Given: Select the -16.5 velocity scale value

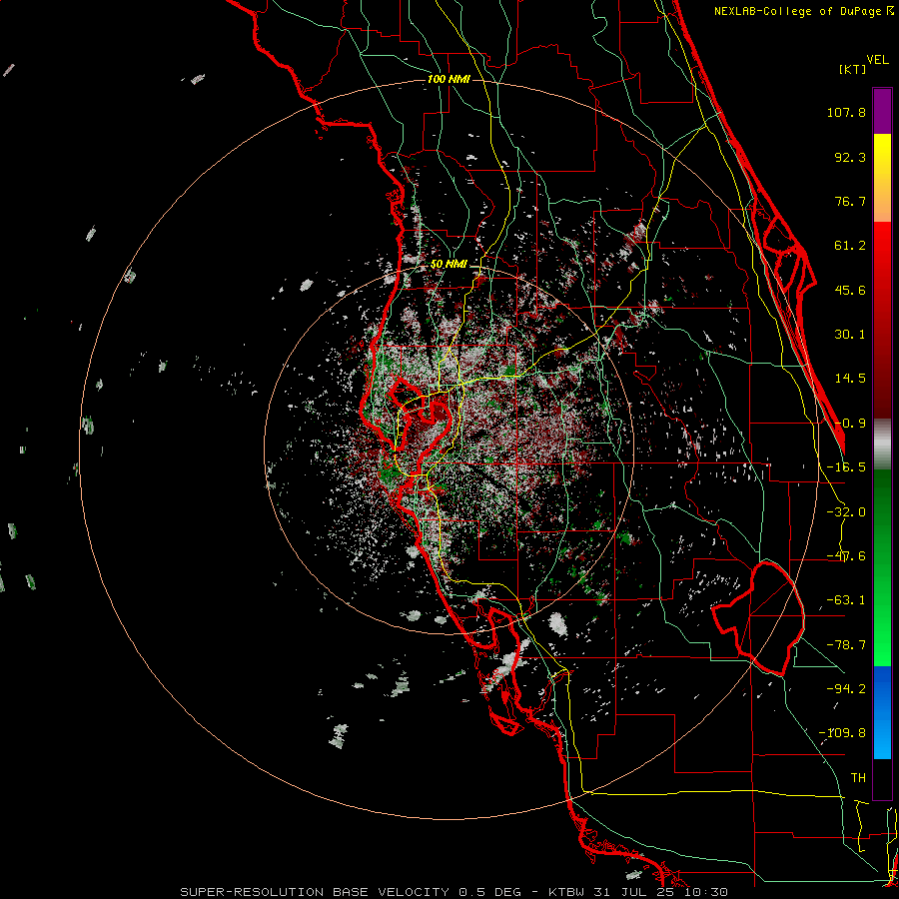Looking at the screenshot, I should tap(846, 467).
